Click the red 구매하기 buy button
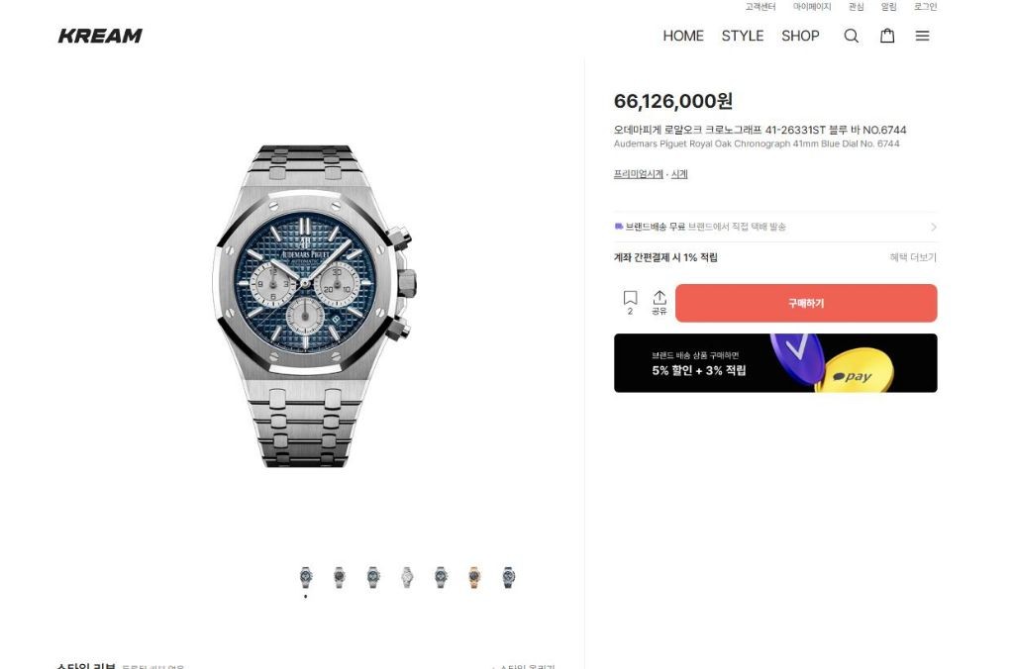The image size is (1014, 669). 806,303
